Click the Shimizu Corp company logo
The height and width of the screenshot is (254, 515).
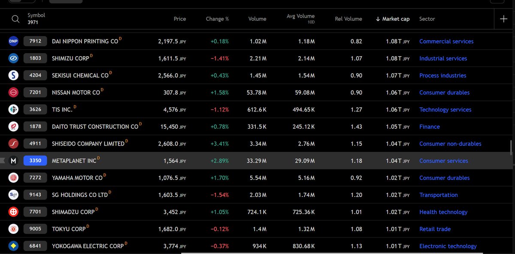(x=14, y=58)
